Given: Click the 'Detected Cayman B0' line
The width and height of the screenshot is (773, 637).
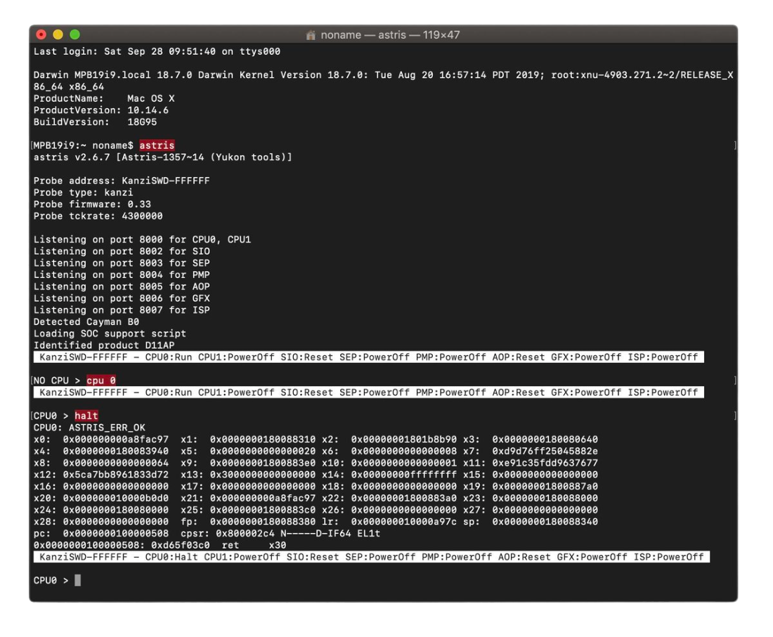Looking at the screenshot, I should point(86,322).
